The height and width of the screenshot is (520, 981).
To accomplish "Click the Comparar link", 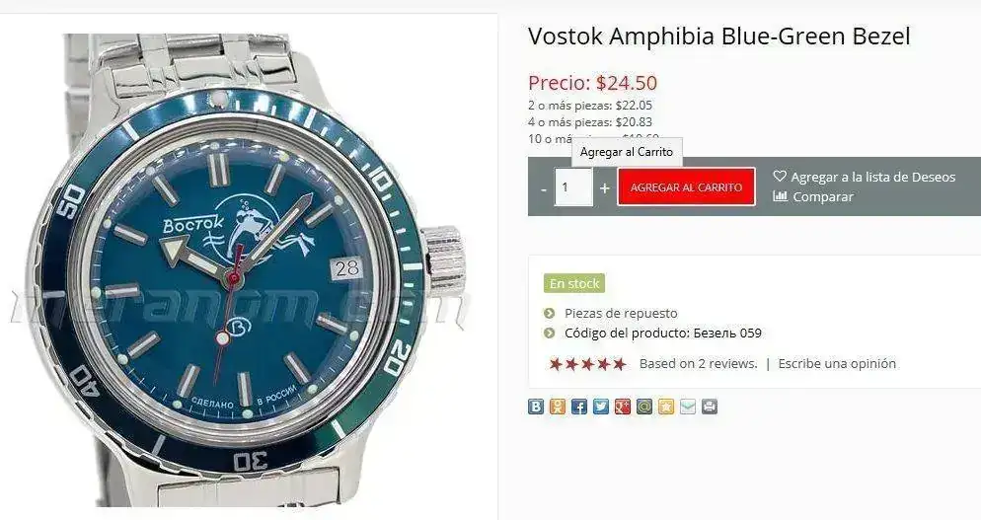I will pos(813,196).
